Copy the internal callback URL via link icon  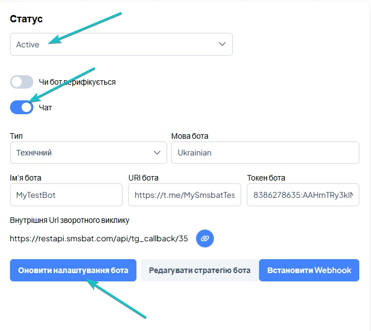coord(204,238)
